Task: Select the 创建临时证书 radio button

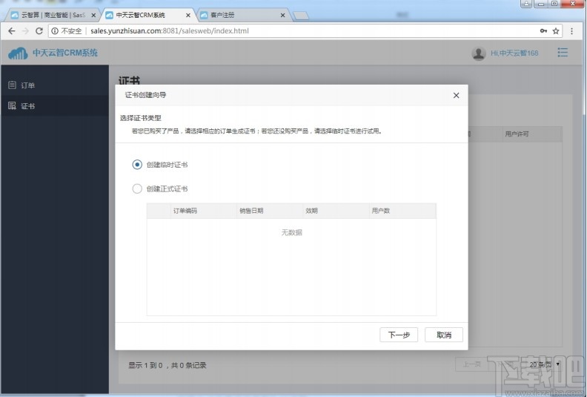Action: 137,165
